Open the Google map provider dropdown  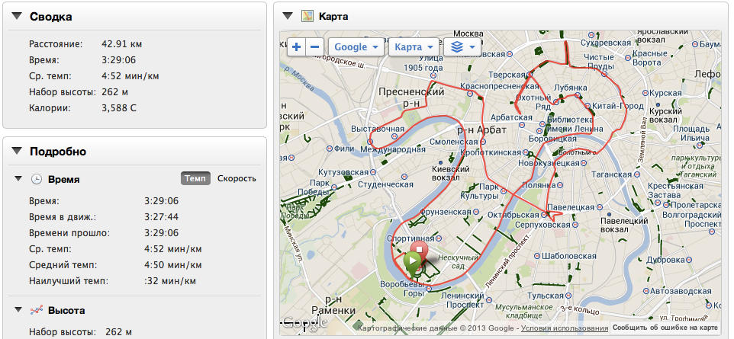[x=356, y=46]
